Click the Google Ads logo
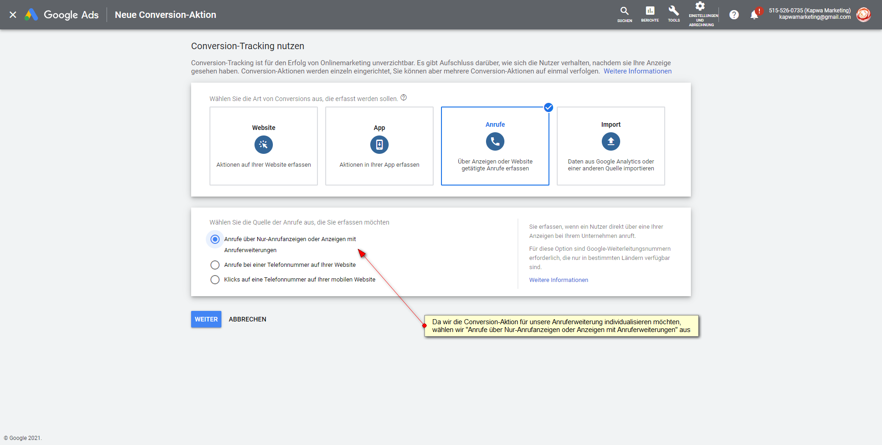Image resolution: width=882 pixels, height=445 pixels. pos(62,15)
